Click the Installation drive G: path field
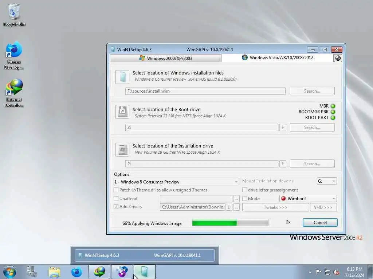 (x=202, y=164)
